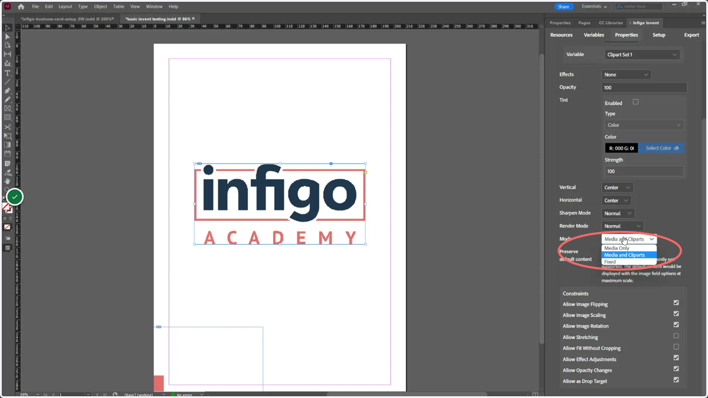Select the Eyedropper tool

coord(8,173)
